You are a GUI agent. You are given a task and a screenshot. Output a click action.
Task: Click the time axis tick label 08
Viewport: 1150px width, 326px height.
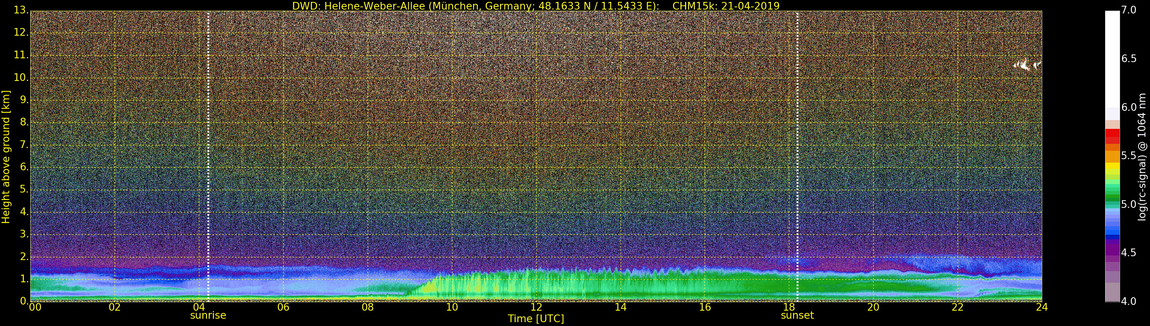[x=367, y=307]
